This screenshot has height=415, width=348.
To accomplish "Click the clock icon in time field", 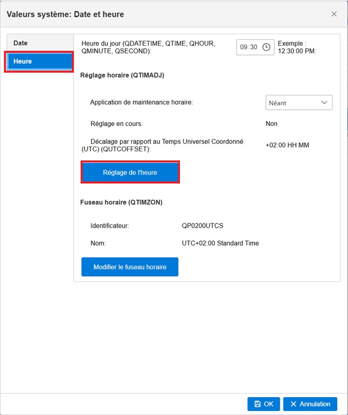I will click(266, 47).
